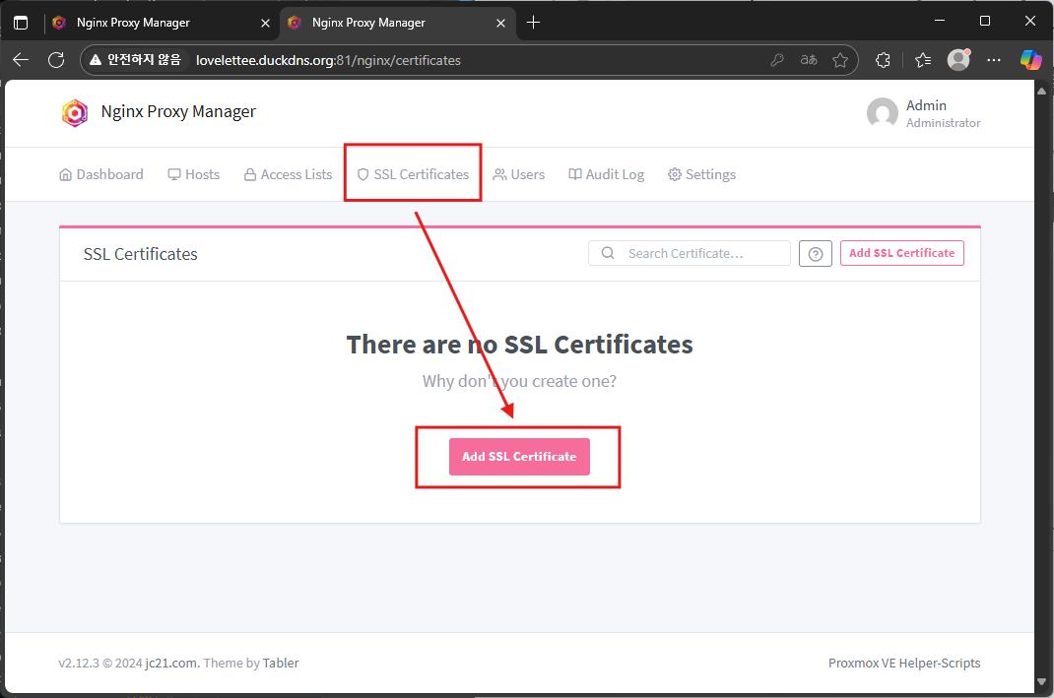Open the jc21.com footer link
Viewport: 1054px width, 698px height.
point(172,664)
